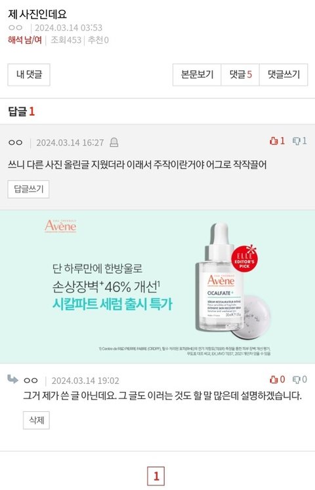Select the 본문보기 tab
Viewport: 315px width, 490px height.
pyautogui.click(x=197, y=75)
